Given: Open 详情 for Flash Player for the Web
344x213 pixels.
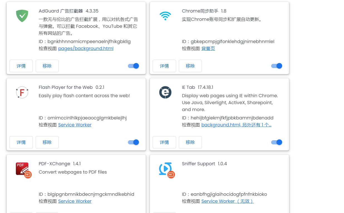Looking at the screenshot, I should point(21,142).
